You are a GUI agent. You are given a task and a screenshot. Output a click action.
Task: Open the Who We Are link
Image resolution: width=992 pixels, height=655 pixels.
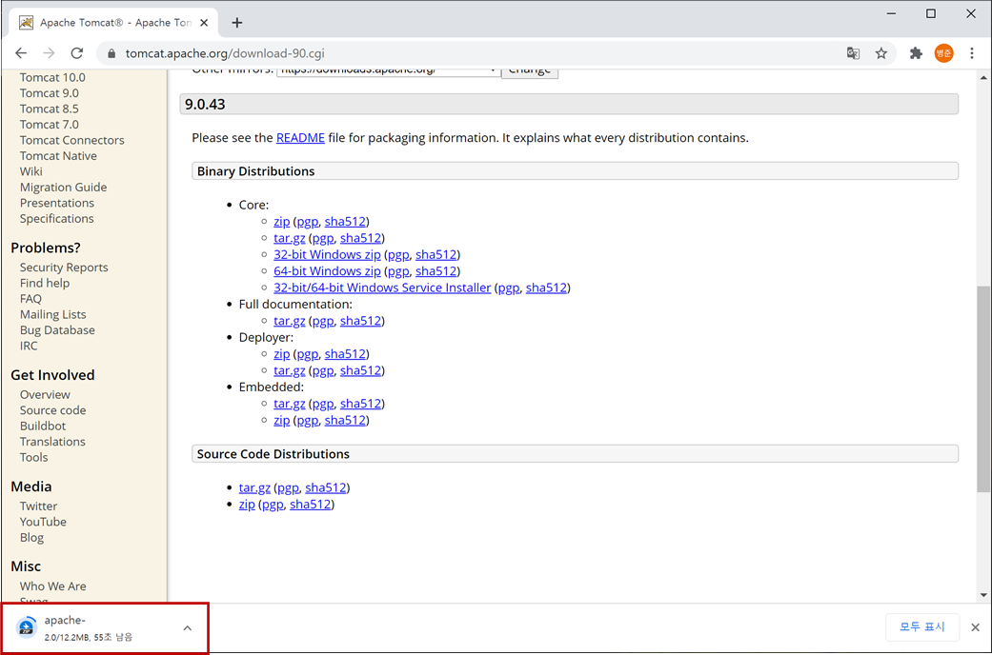pos(52,586)
